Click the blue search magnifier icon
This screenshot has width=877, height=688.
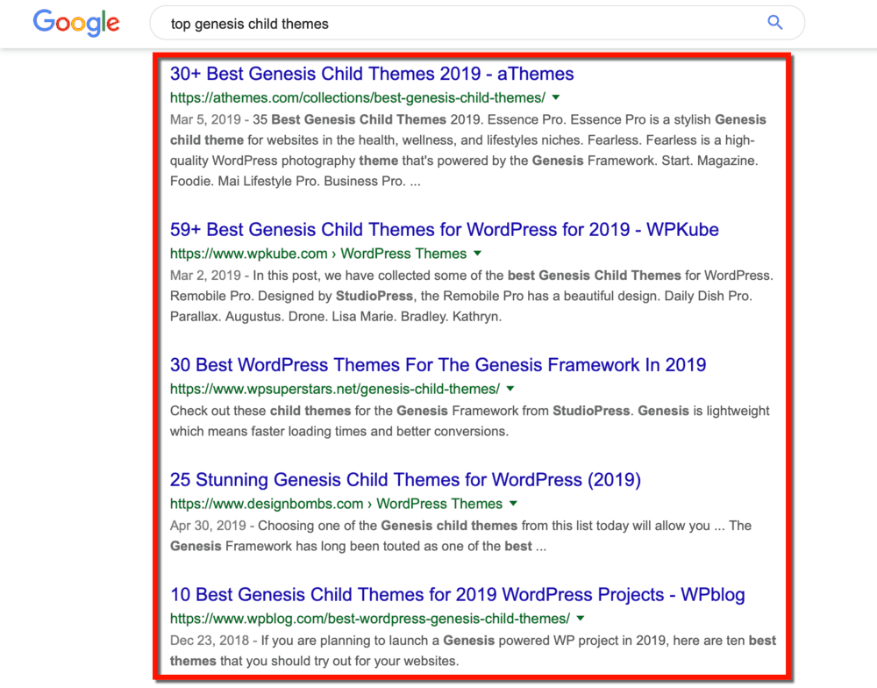coord(774,23)
